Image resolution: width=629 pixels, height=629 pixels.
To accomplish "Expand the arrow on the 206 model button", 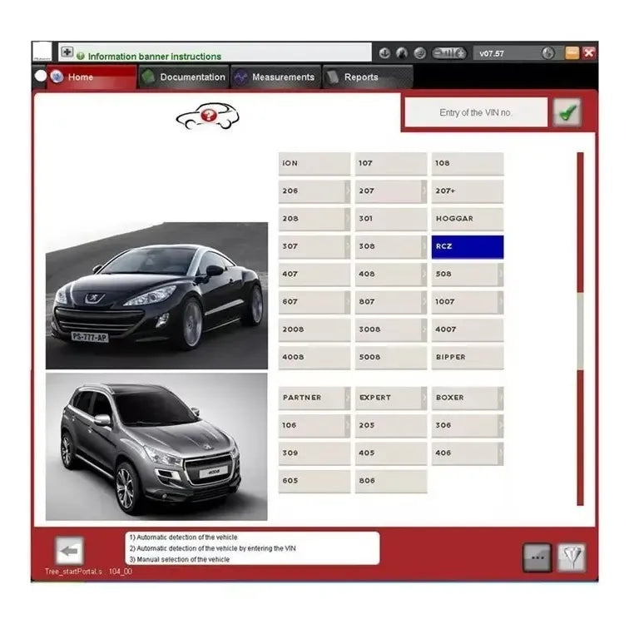I will (348, 191).
